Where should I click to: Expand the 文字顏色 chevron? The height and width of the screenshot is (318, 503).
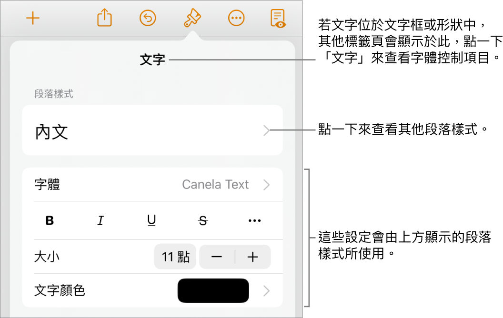pyautogui.click(x=266, y=291)
